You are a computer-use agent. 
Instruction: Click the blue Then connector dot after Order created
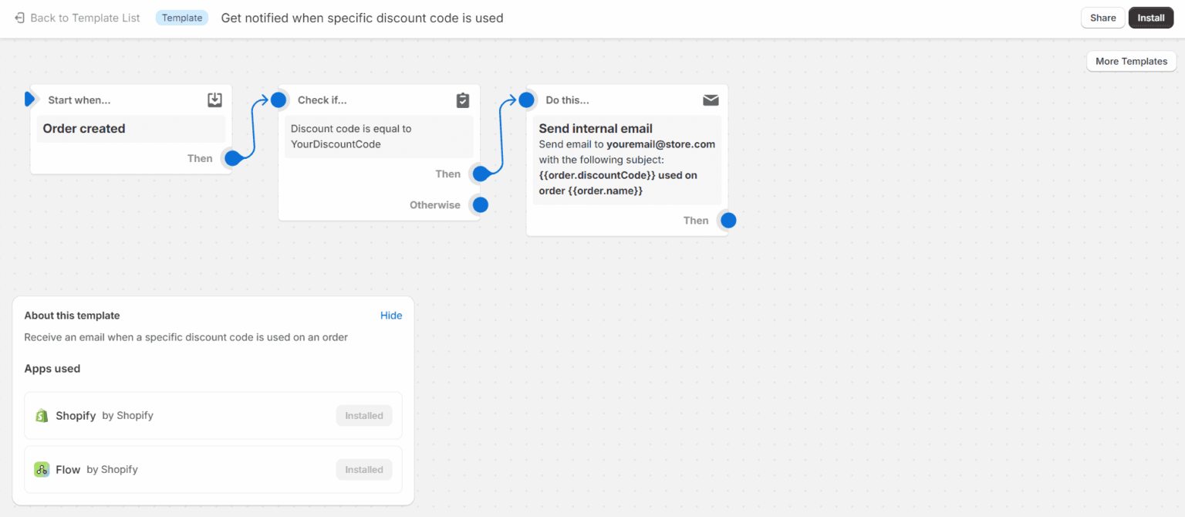pos(233,158)
